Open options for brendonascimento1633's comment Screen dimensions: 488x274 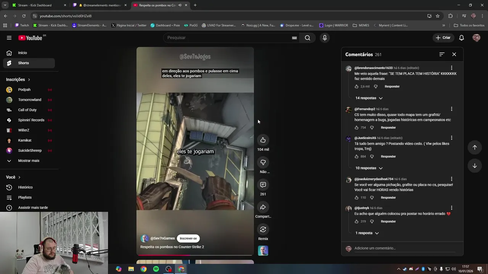451,68
